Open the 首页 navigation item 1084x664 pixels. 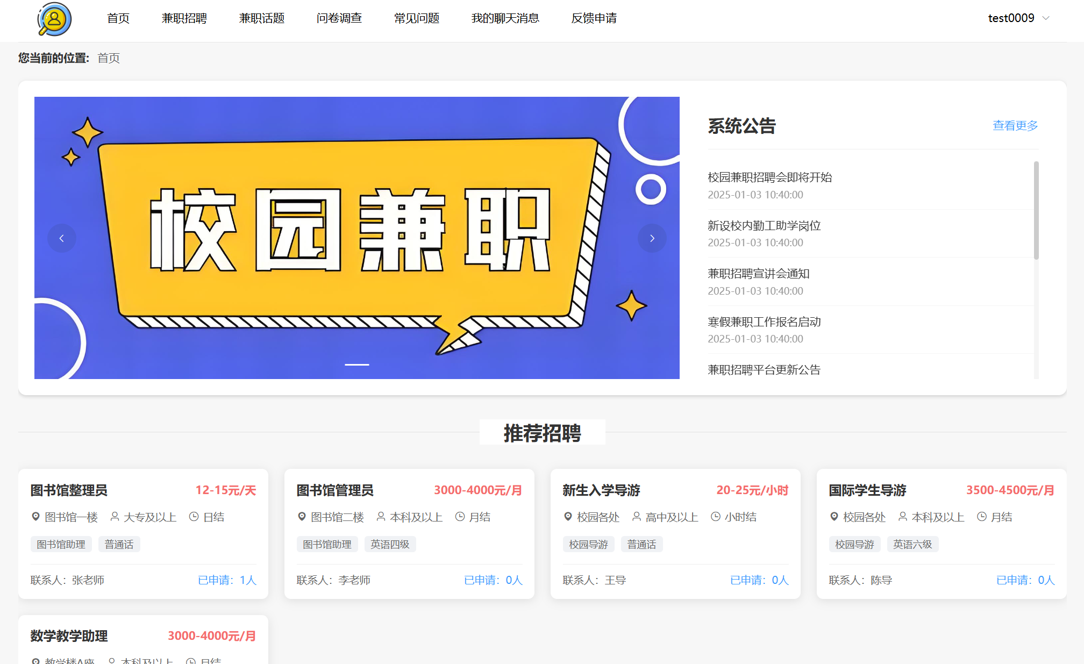[x=118, y=18]
